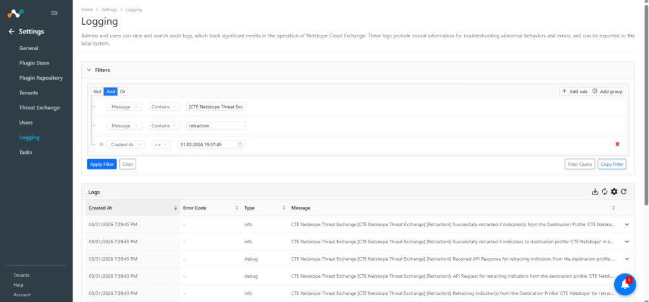Open Help link in sidebar footer
649x302 pixels.
tap(18, 285)
